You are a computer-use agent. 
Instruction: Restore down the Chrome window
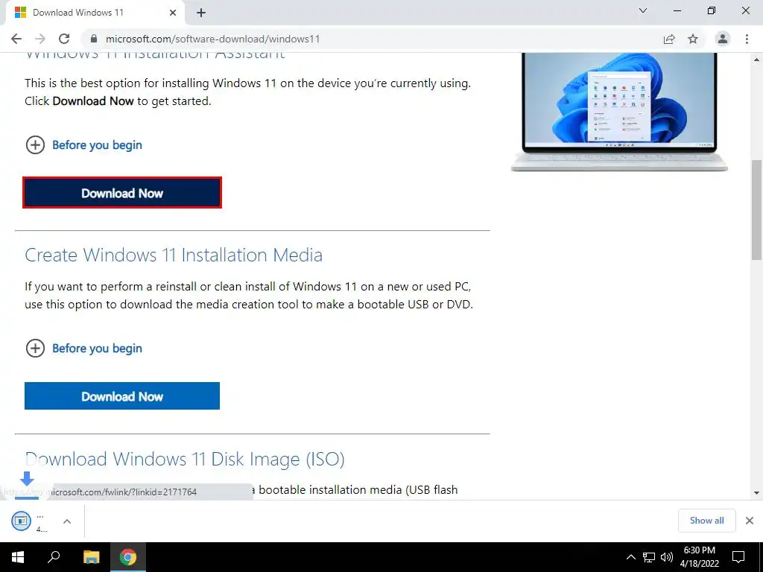pyautogui.click(x=712, y=10)
